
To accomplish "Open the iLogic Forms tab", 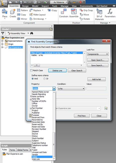I will tap(12, 150).
